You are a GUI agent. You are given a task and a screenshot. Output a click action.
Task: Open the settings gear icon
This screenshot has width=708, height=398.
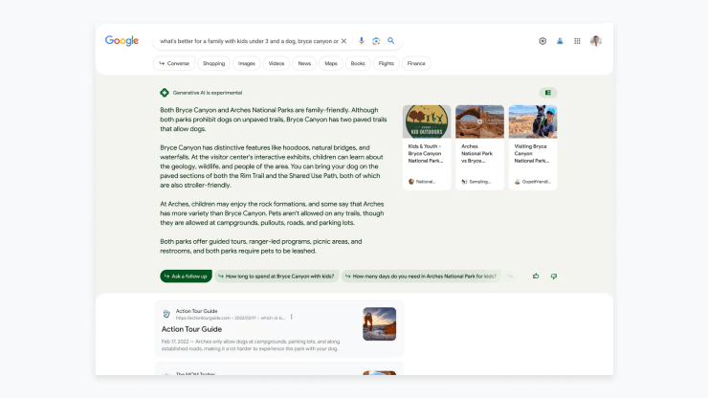coord(542,41)
